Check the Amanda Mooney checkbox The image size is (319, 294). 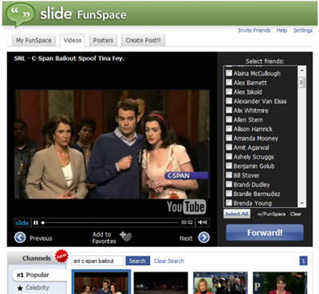(229, 138)
